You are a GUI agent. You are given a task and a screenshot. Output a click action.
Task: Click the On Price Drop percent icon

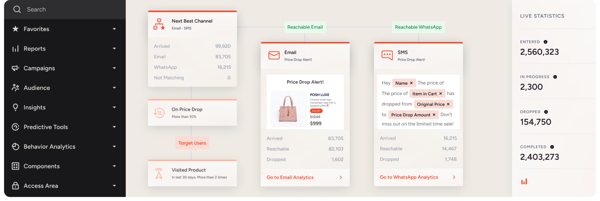coord(159,113)
